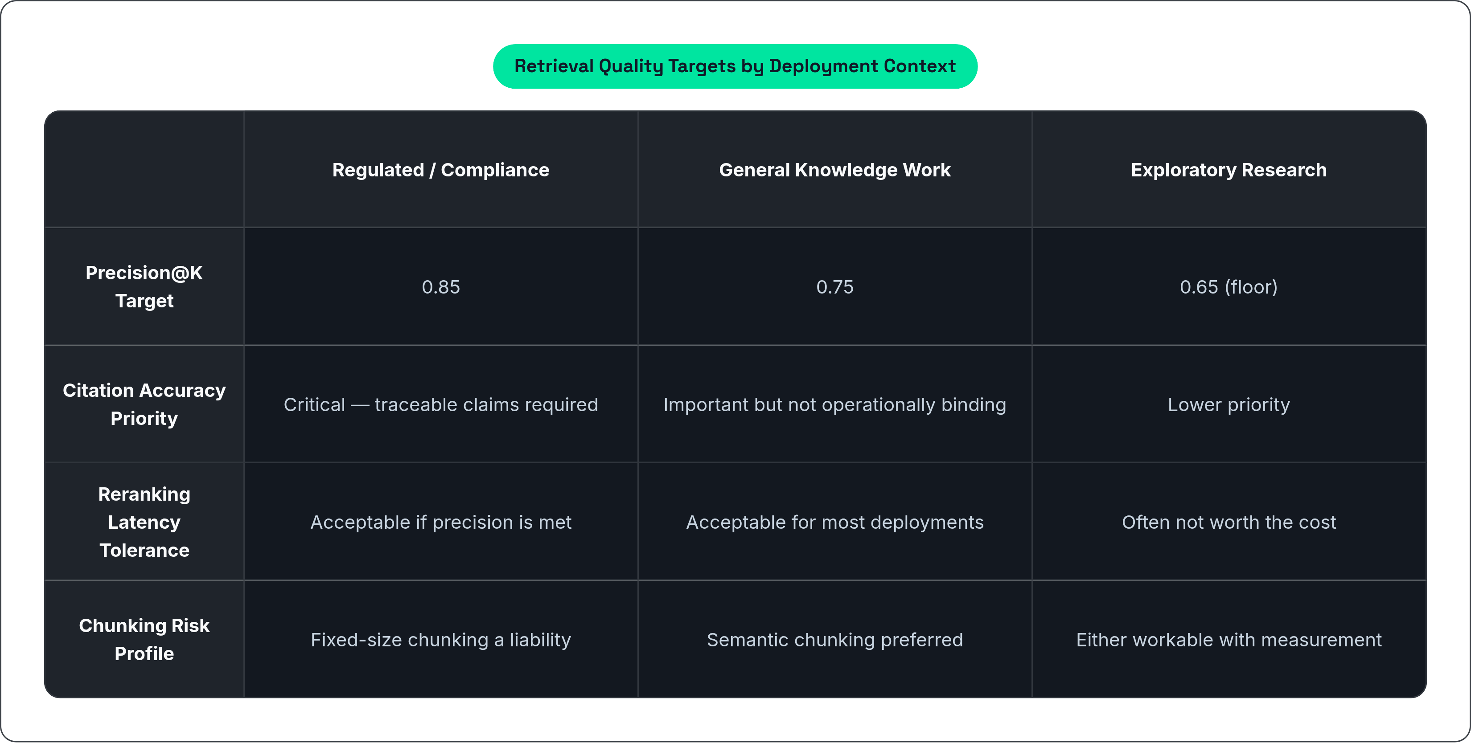
Task: Click the title "Retrieval Quality Targets by Deployment Context"
Action: (735, 66)
